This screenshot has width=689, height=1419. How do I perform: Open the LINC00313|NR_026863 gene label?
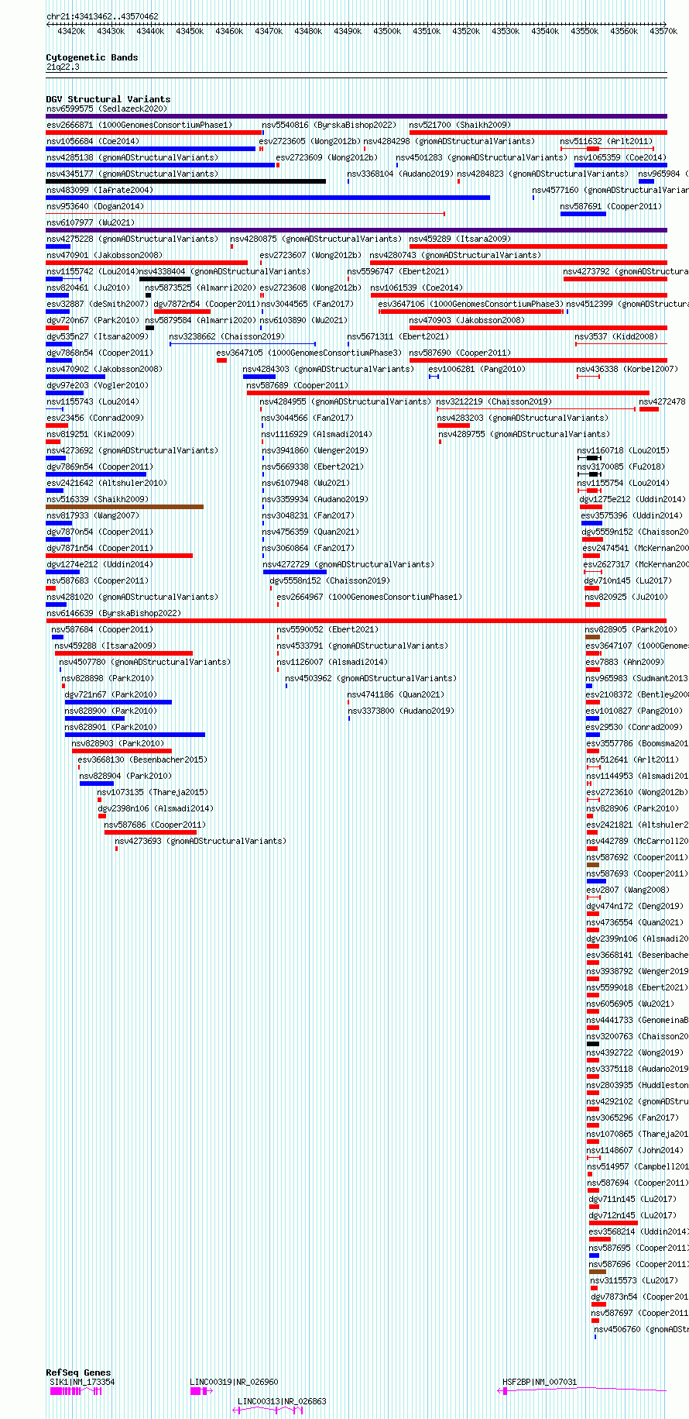(282, 1401)
